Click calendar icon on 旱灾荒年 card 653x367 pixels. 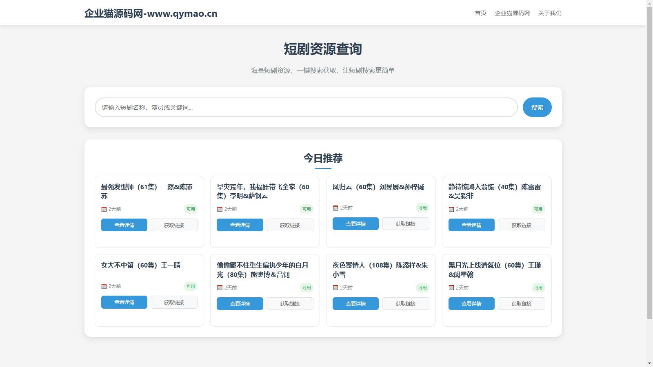click(x=220, y=209)
